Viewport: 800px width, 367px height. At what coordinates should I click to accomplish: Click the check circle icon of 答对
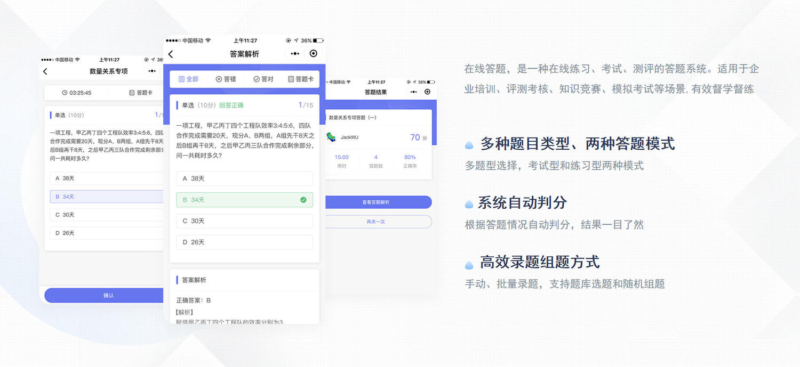[257, 79]
